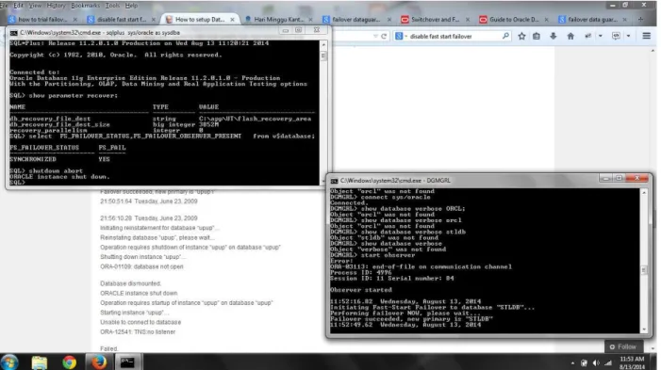This screenshot has width=661, height=370.
Task: Close the "How to setup Dat..." tab
Action: pyautogui.click(x=232, y=20)
